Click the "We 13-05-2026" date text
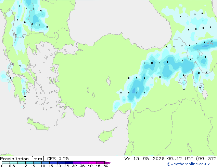 tap(144, 158)
